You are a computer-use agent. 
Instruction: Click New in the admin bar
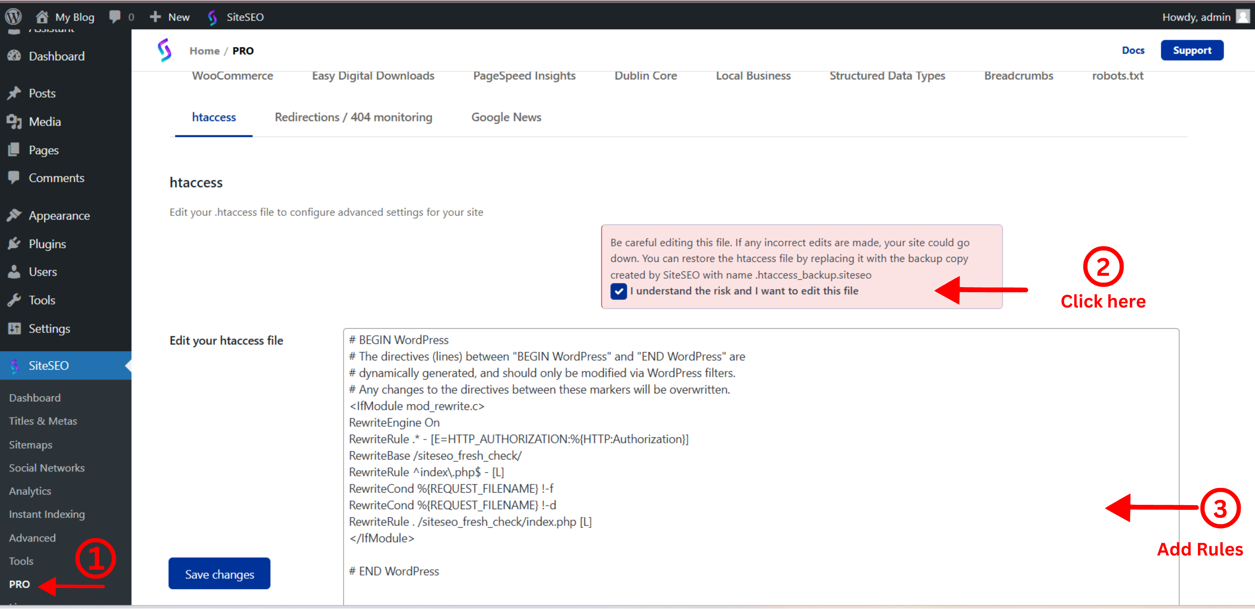(179, 17)
